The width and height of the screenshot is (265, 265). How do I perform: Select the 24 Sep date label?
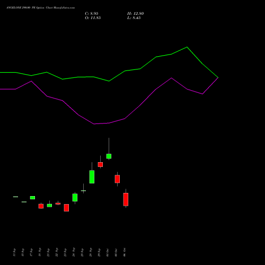[x=74, y=252]
